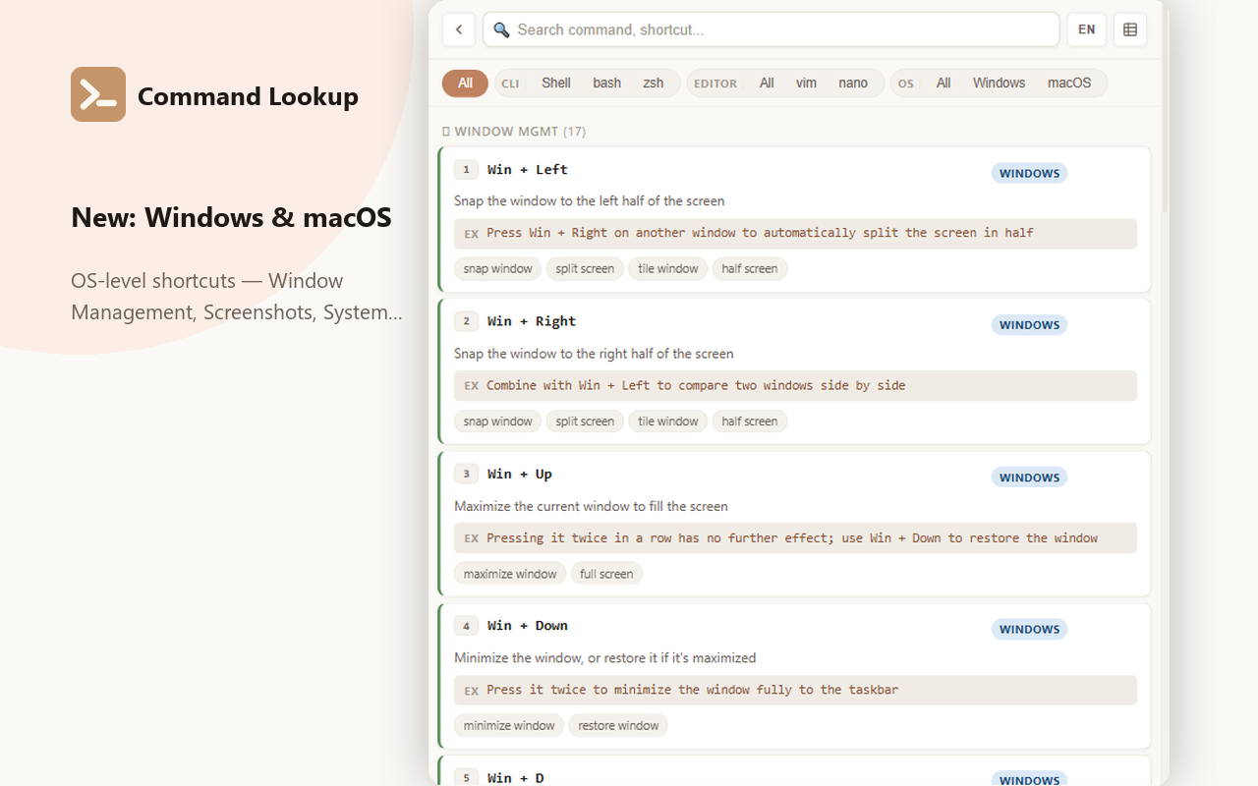
Task: Select All in the OS group
Action: pos(943,84)
